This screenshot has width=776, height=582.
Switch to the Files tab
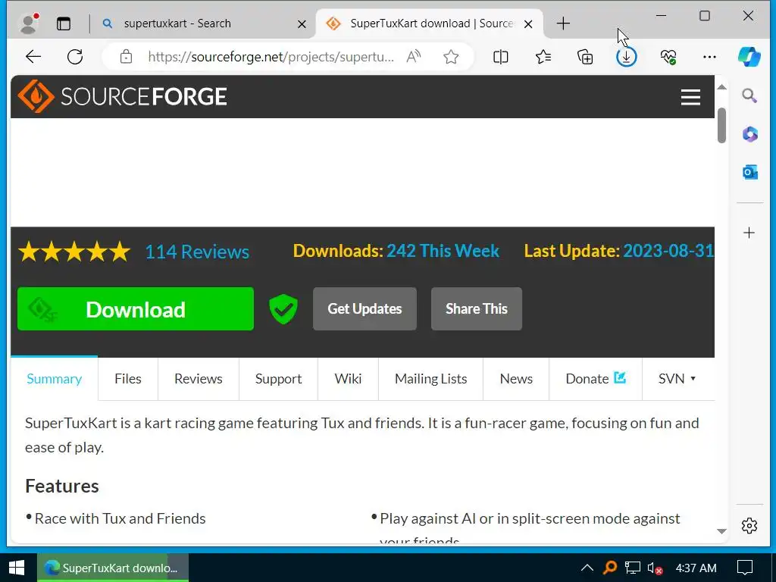(x=127, y=379)
